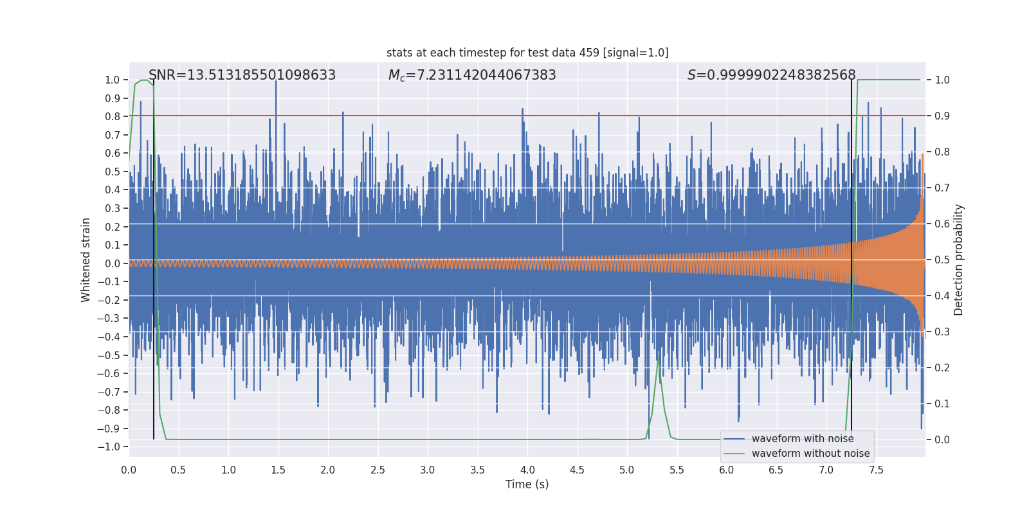Viewport: 1029px width, 514px height.
Task: Select 'waveform with noise' legend text
Action: tap(803, 439)
